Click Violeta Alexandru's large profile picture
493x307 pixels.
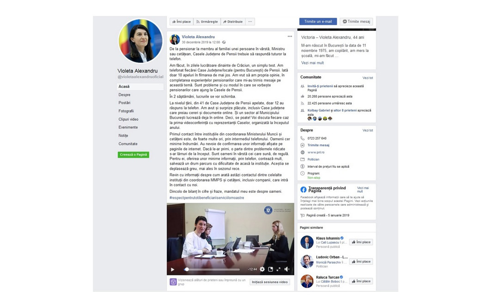140,41
